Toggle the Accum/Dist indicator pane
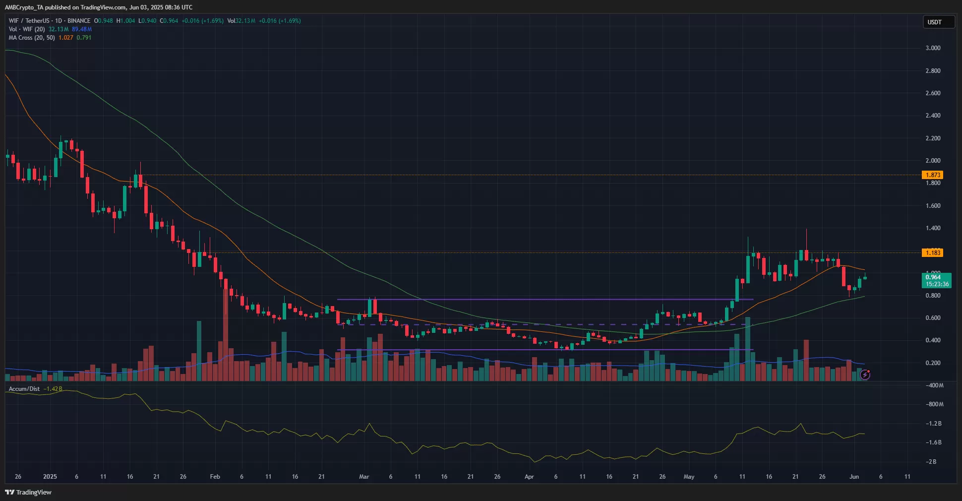The height and width of the screenshot is (501, 962). point(24,389)
